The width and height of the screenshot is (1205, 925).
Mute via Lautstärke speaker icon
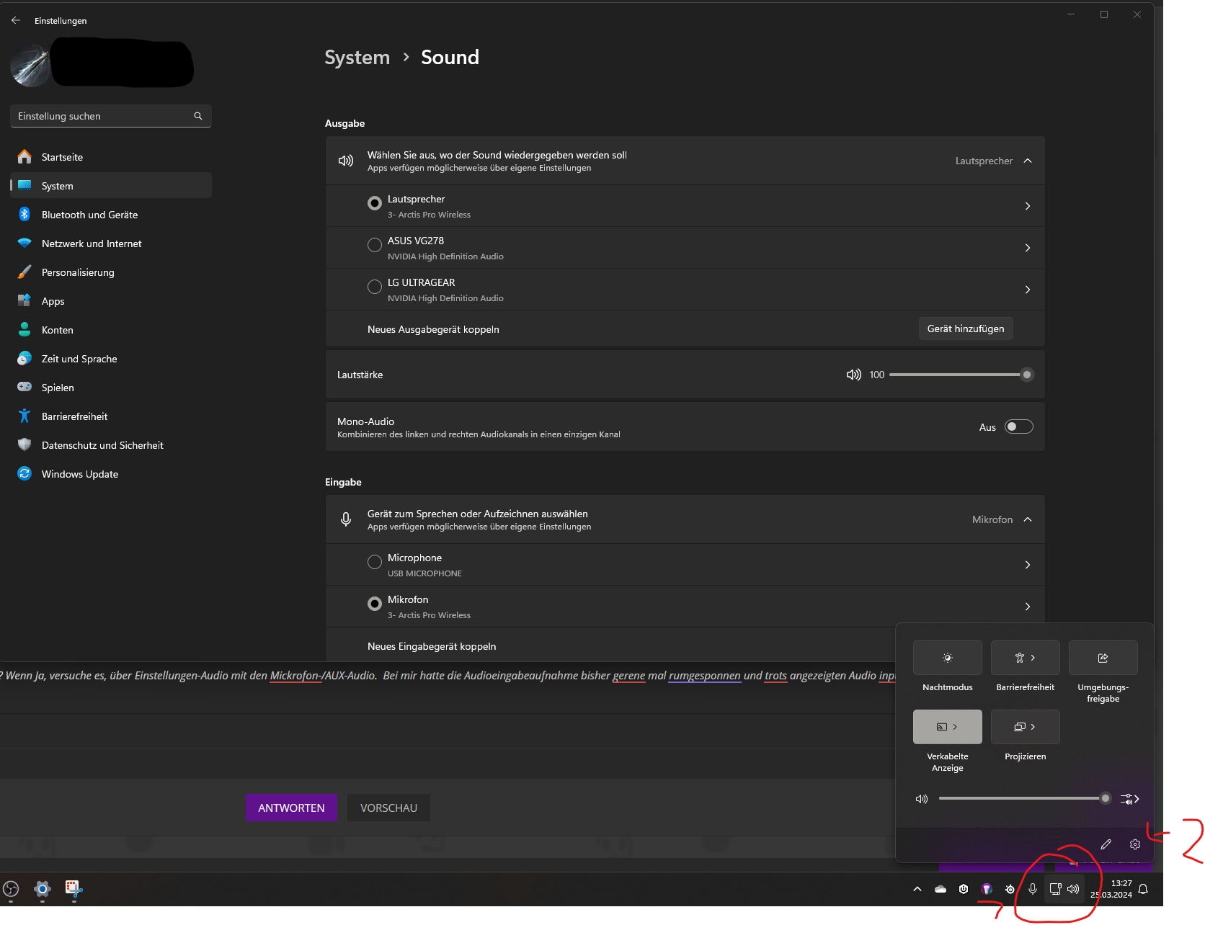click(853, 375)
